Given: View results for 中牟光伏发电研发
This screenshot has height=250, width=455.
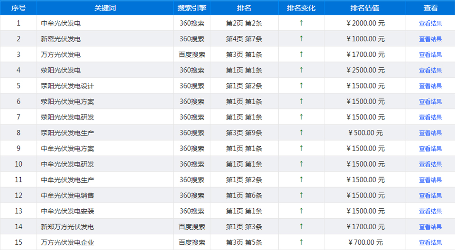Looking at the screenshot, I should [x=430, y=164].
